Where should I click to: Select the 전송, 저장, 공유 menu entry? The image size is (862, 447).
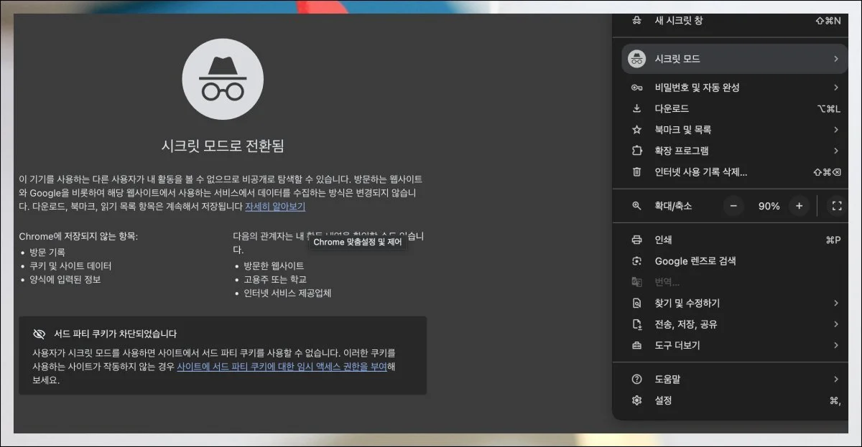tap(685, 324)
